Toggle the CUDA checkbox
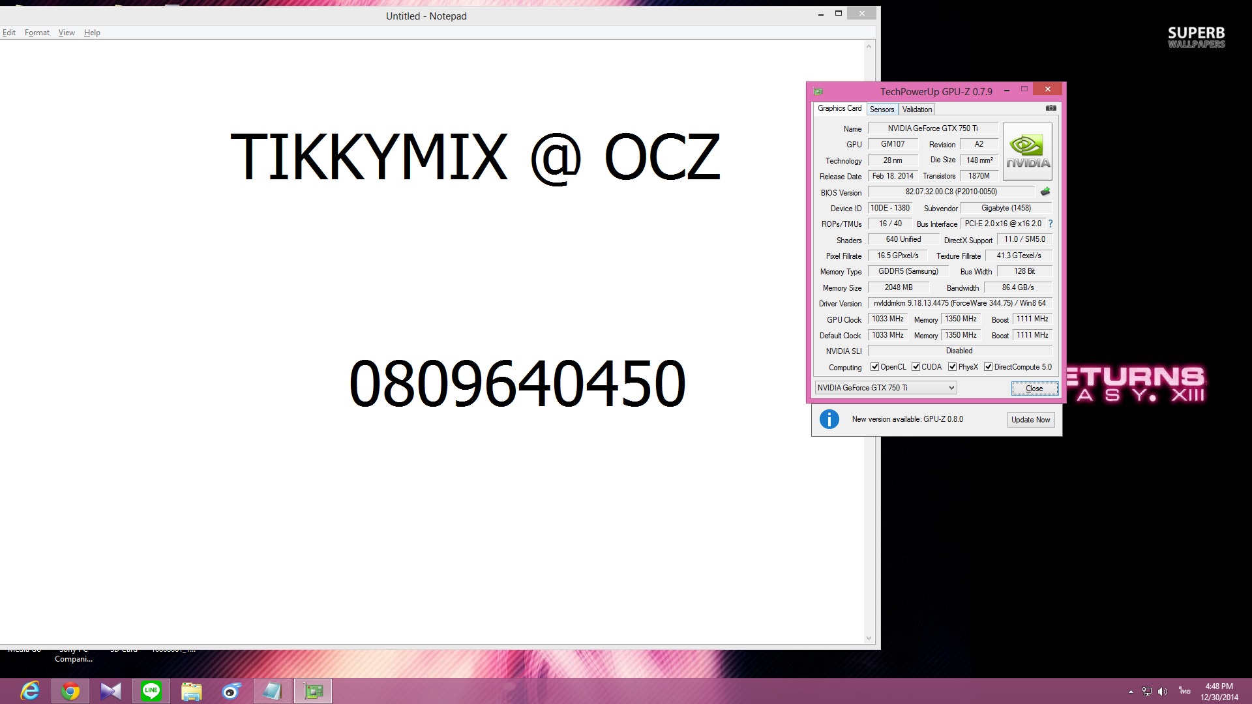This screenshot has height=704, width=1252. 916,367
